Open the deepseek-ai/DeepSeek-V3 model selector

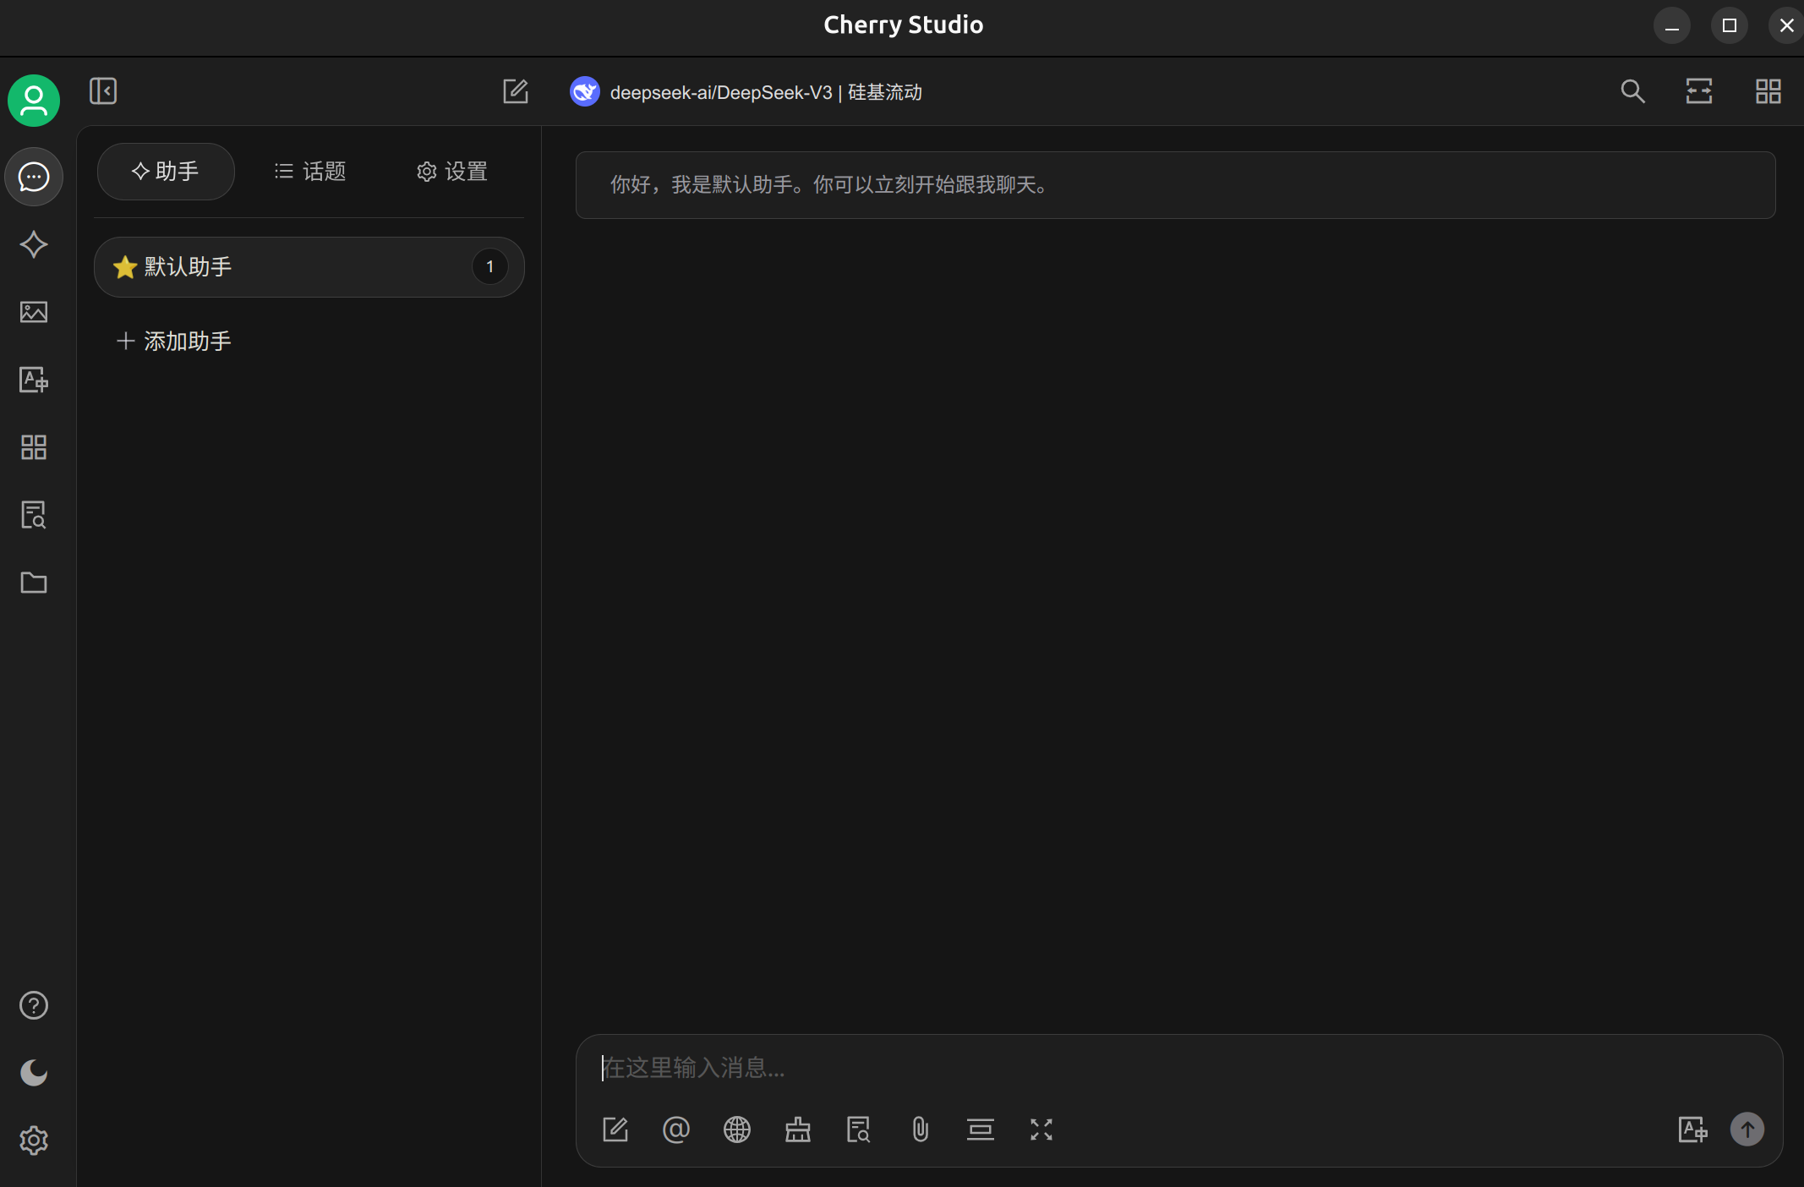click(746, 91)
